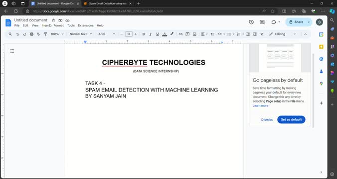Open the Extensions menu

[86, 25]
